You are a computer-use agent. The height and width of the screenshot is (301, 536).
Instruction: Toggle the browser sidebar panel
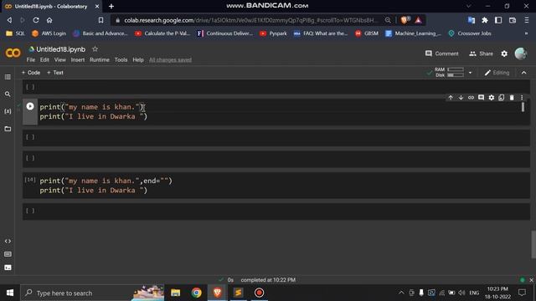coord(498,20)
